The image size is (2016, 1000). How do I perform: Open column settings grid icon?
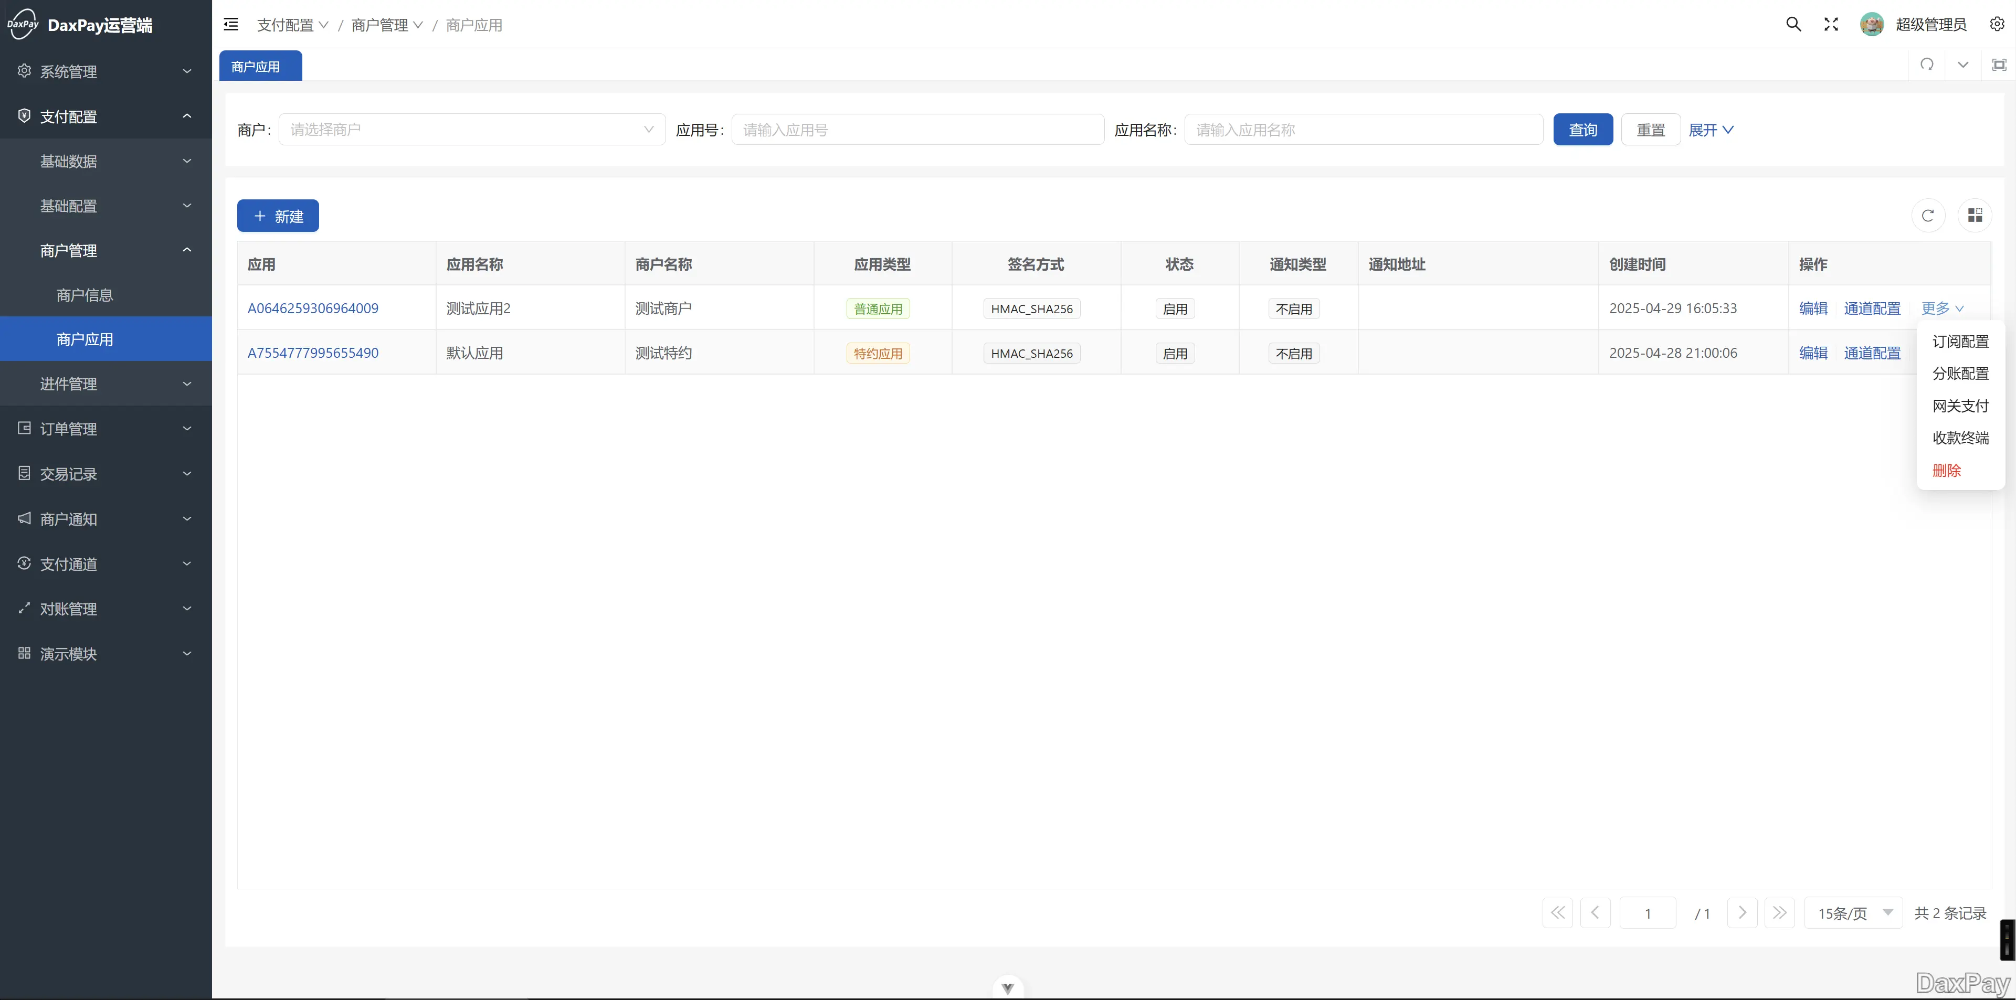point(1975,215)
